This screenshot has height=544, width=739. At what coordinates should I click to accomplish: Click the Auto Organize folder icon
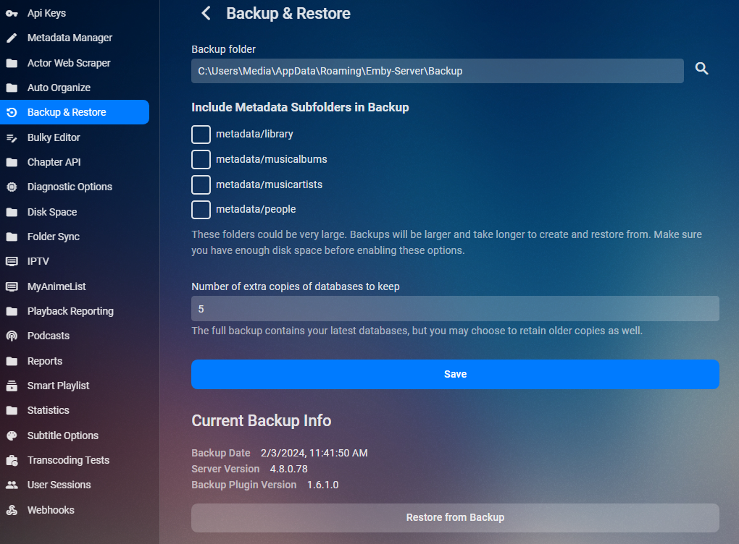12,88
